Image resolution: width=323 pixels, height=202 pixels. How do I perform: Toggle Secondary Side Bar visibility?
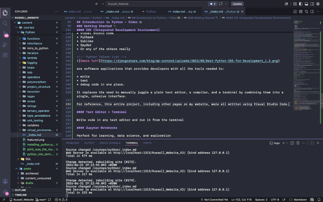tap(312, 4)
